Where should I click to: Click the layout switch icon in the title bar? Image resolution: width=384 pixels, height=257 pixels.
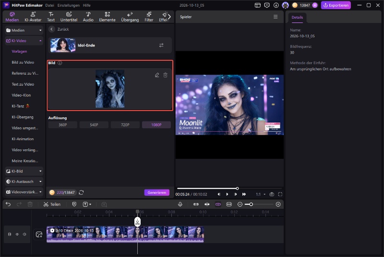click(x=257, y=5)
